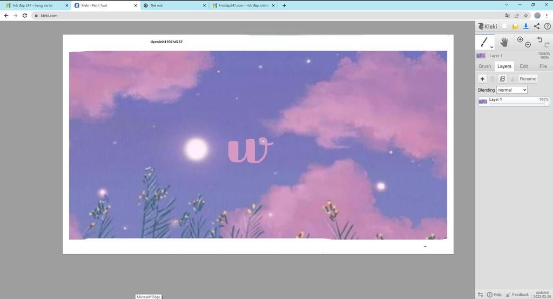The height and width of the screenshot is (299, 553).
Task: Switch to the Hoidap247.com browser tab
Action: (x=244, y=5)
